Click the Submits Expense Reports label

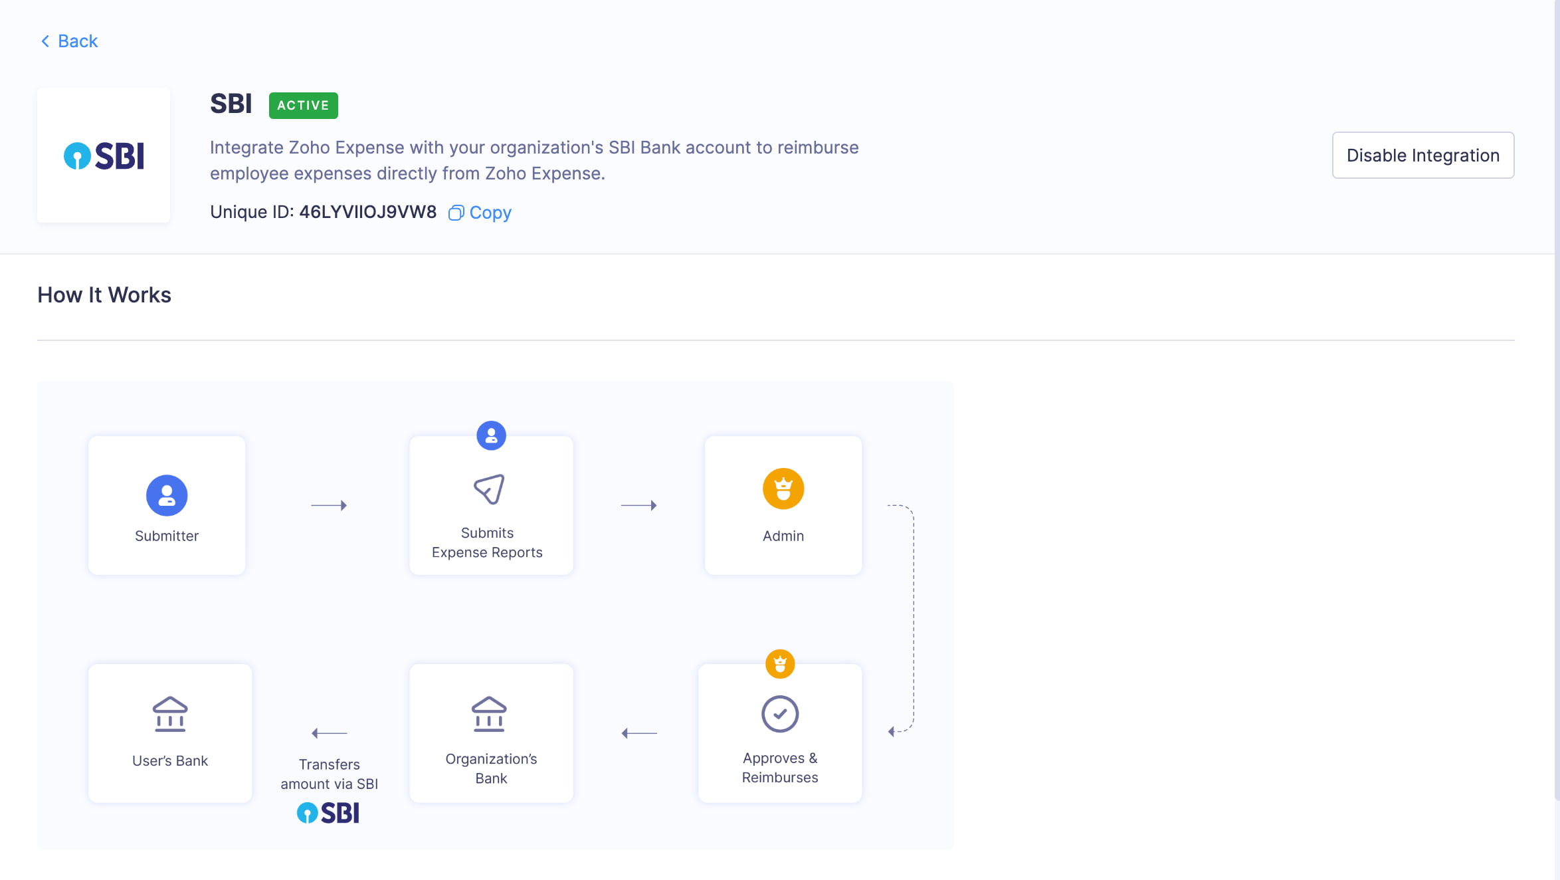click(487, 542)
